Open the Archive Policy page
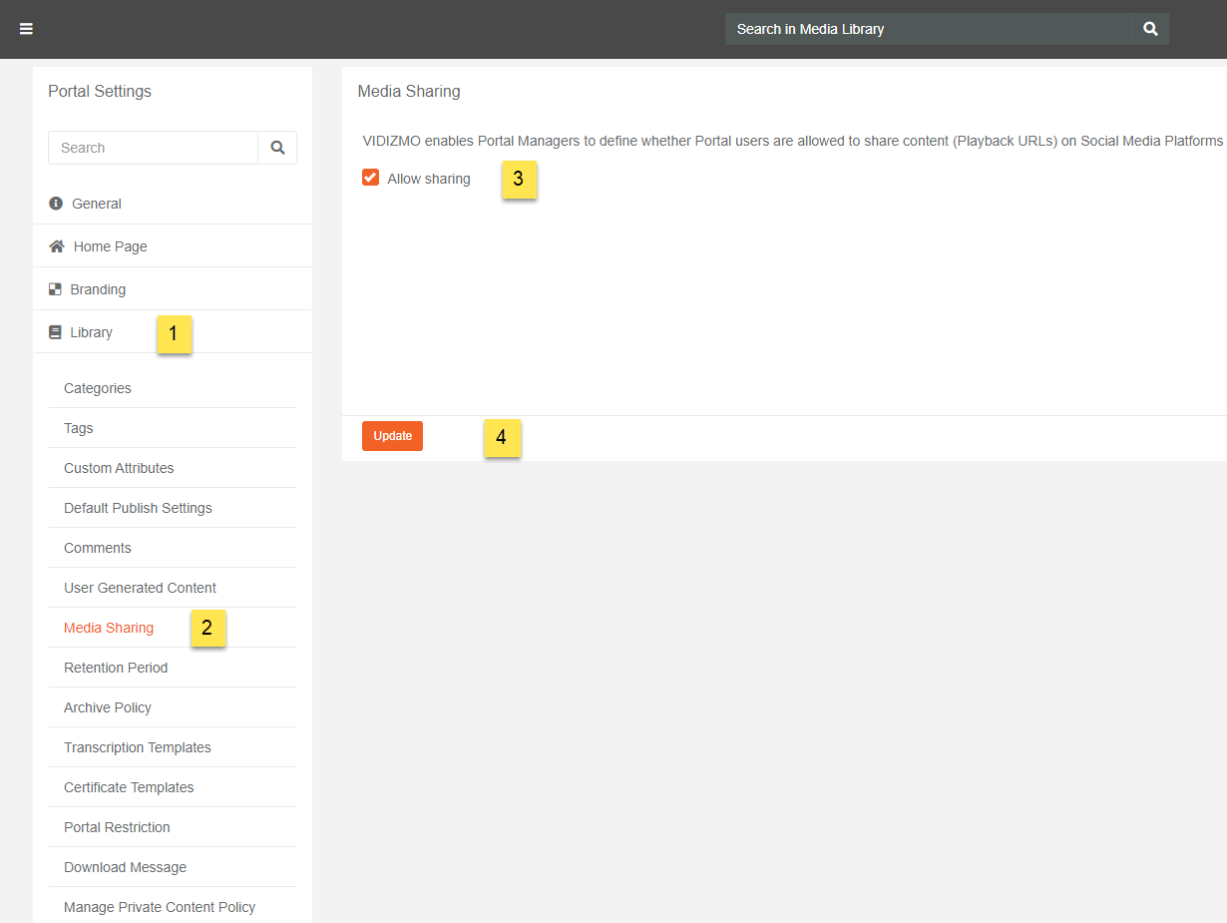The height and width of the screenshot is (923, 1227). [x=108, y=707]
